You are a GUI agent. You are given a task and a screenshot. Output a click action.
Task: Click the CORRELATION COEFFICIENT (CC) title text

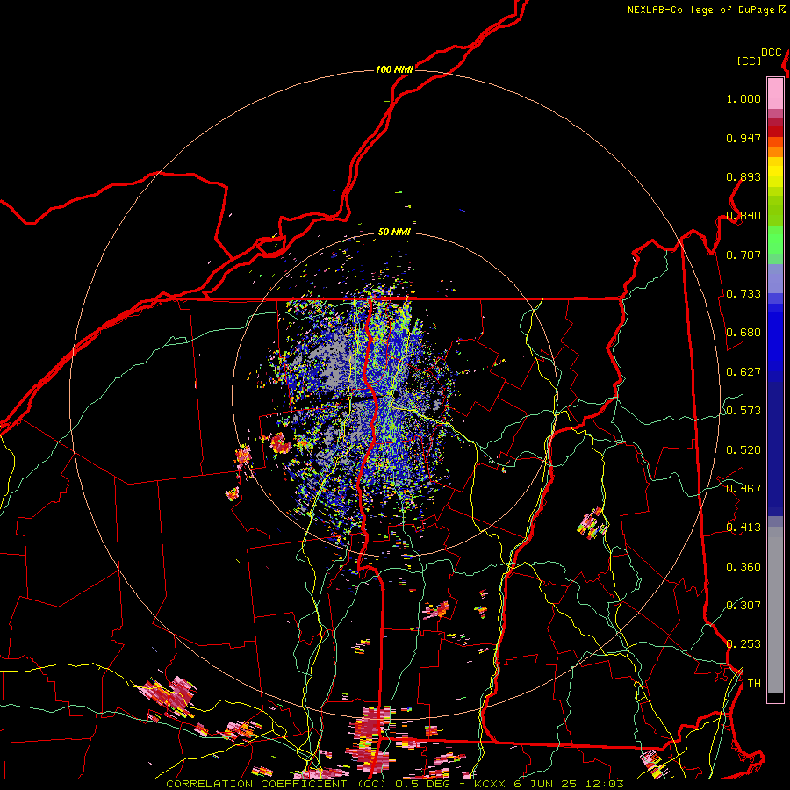coord(275,784)
